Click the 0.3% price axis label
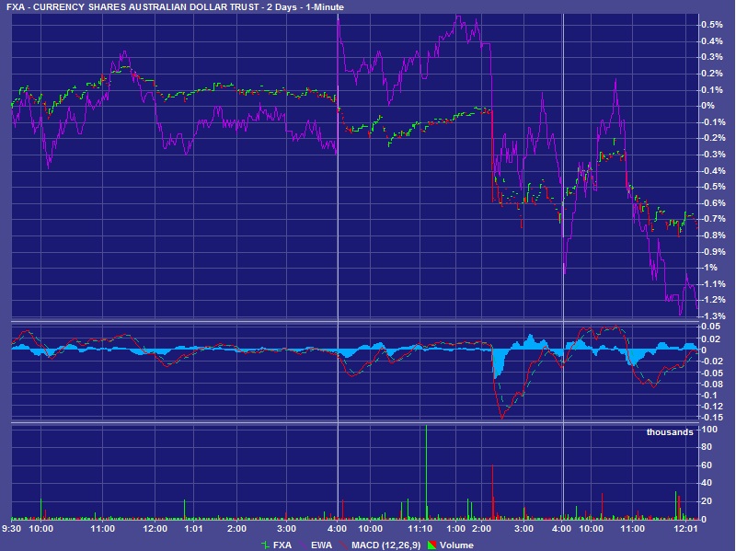This screenshot has height=551, width=736. point(711,57)
